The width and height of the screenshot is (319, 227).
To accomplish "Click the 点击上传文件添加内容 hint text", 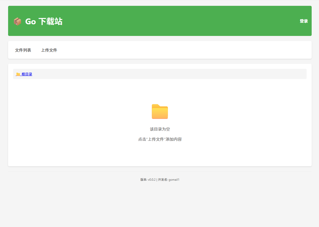I will pos(160,139).
